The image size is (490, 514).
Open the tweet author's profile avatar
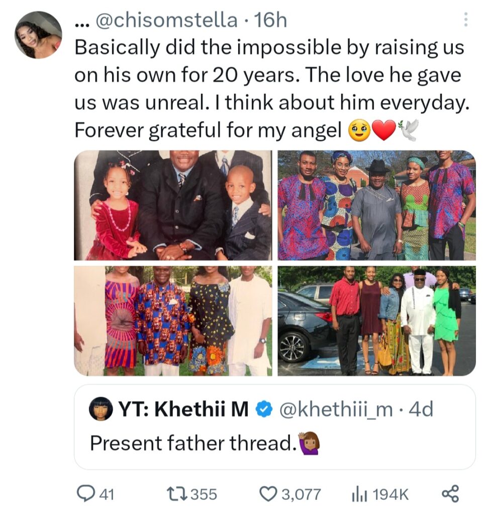tap(38, 35)
